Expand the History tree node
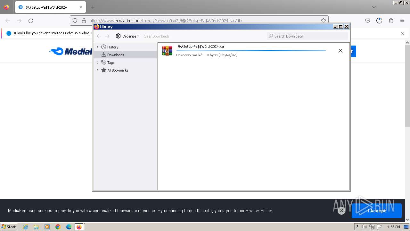This screenshot has width=410, height=231. coord(98,47)
